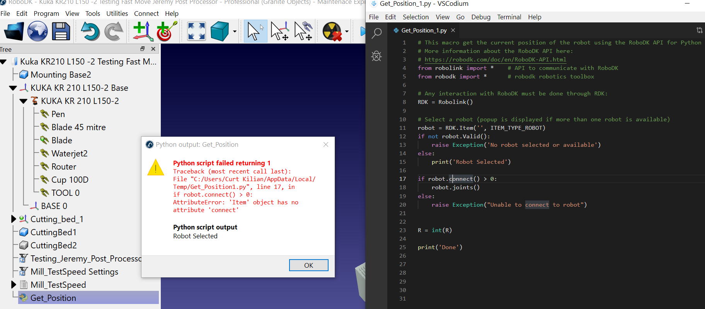Select the Waterjet2 tool in tree
The width and height of the screenshot is (705, 309).
point(69,153)
